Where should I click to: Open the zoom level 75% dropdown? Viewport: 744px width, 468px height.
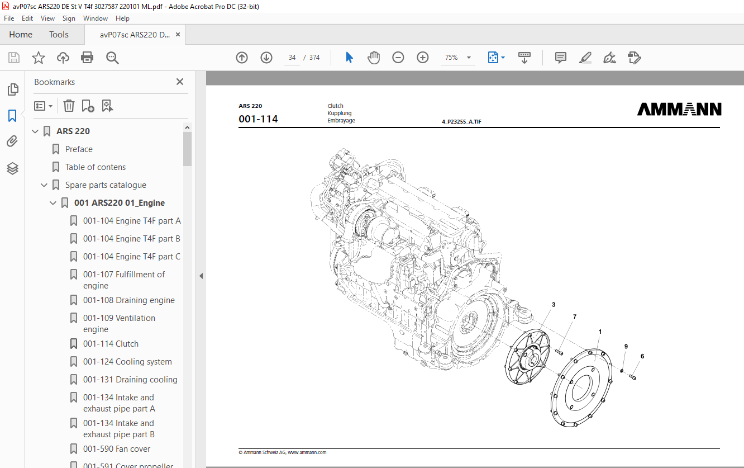tap(469, 58)
